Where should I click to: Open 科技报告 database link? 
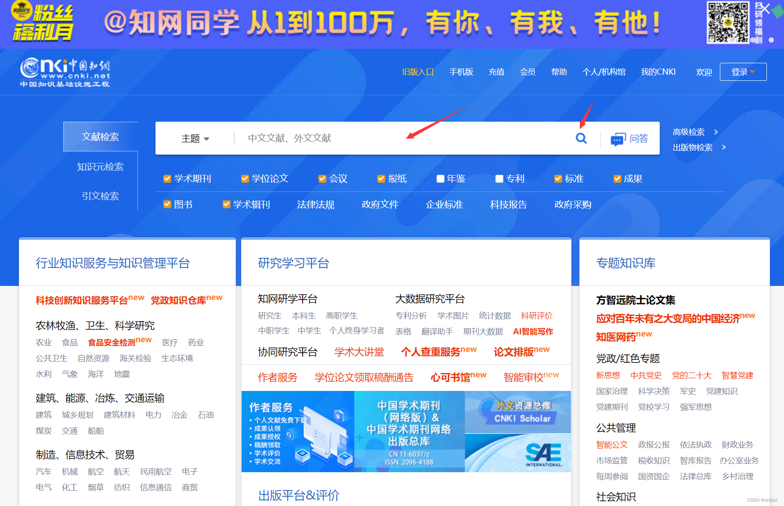[508, 205]
